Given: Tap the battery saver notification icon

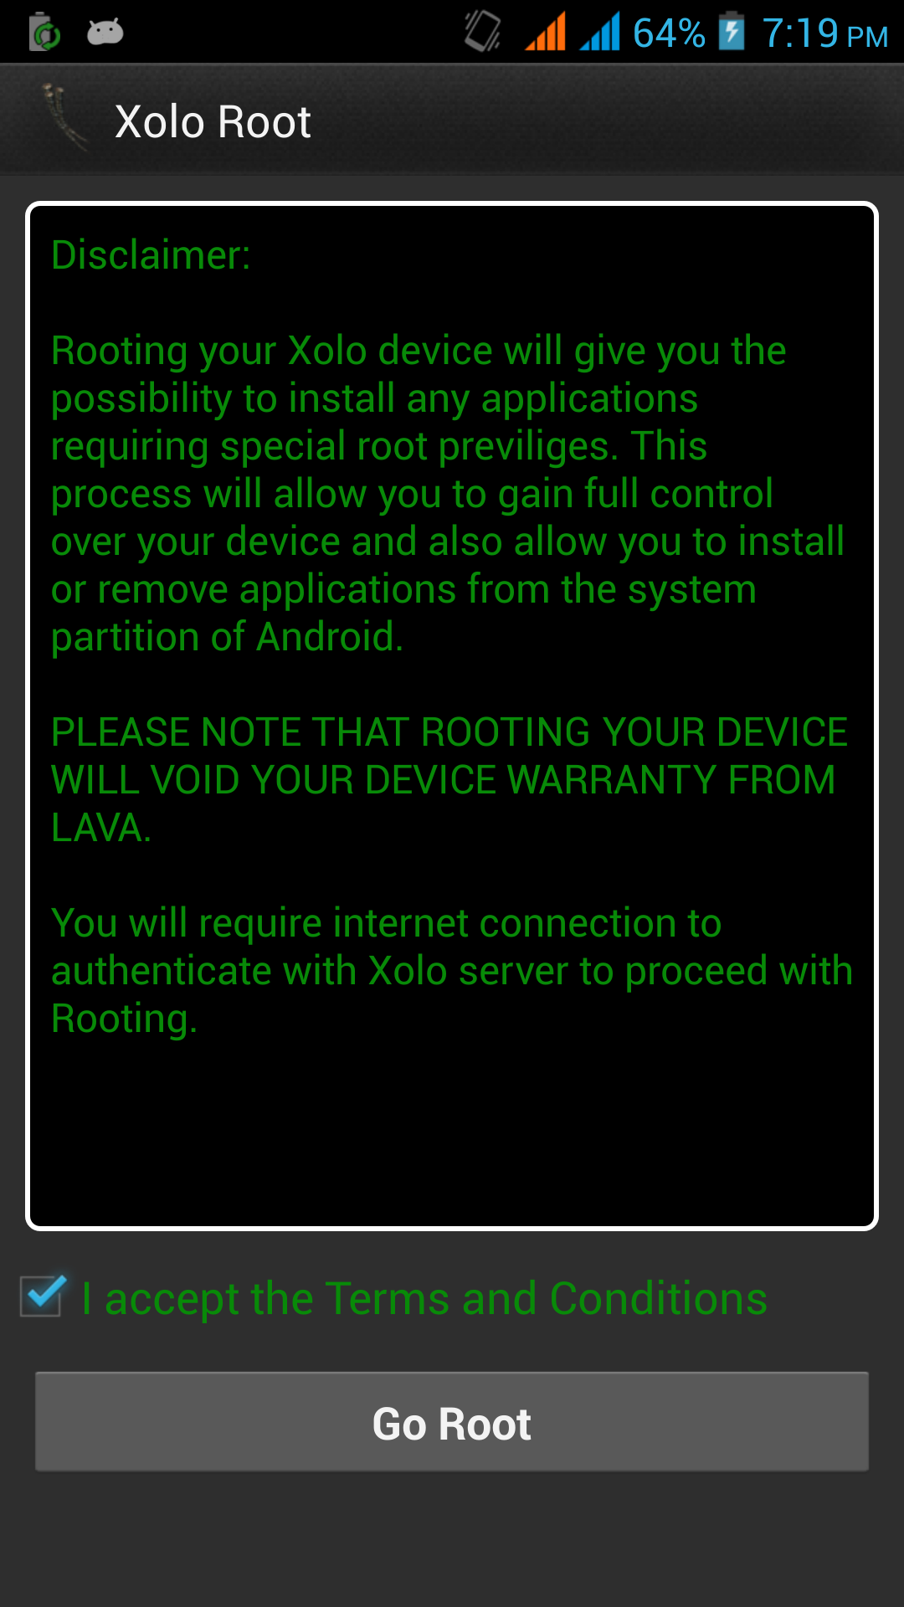Looking at the screenshot, I should (45, 33).
